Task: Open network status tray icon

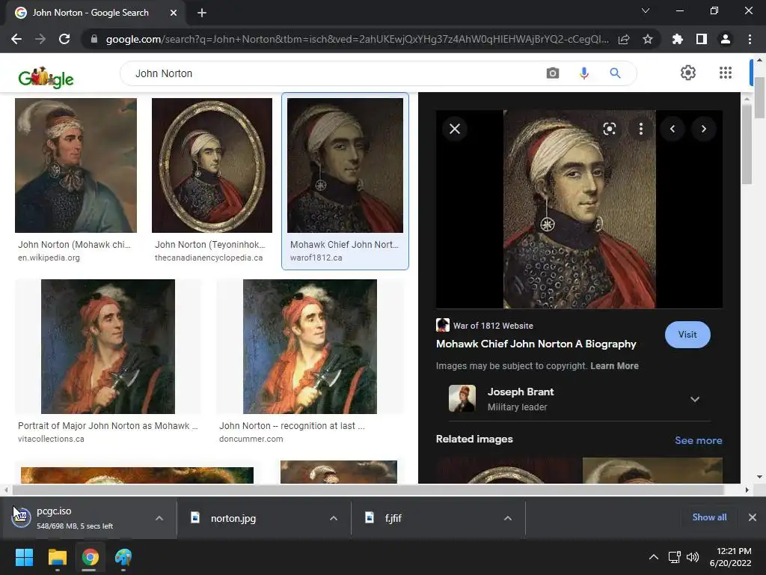Action: click(675, 557)
